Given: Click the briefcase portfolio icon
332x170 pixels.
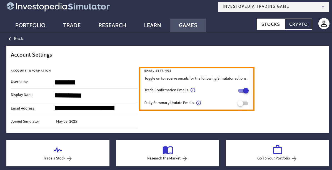Looking at the screenshot, I should coord(277,150).
